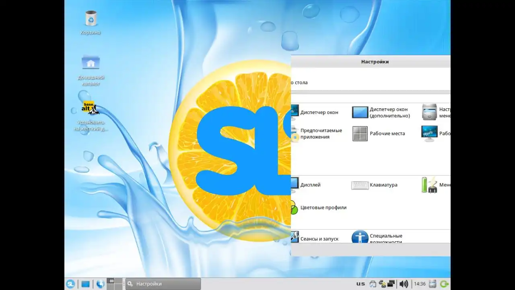Screen dimensions: 515x290
Task: Open the clipboard manager tray icon
Action: (373, 284)
